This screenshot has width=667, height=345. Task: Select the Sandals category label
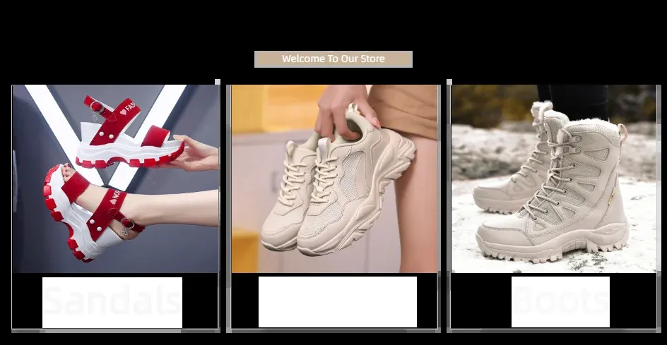[x=112, y=303]
